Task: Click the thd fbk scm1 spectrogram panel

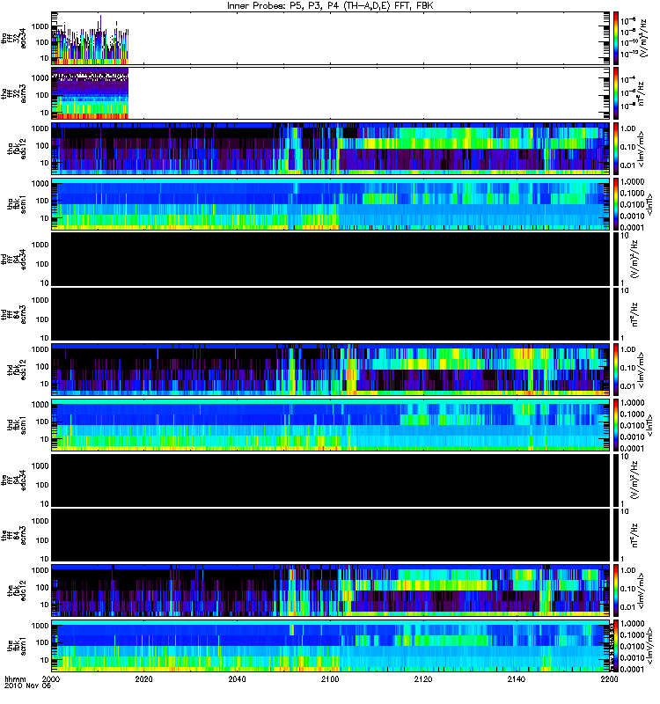Action: 330,425
